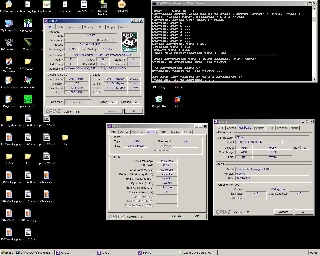The width and height of the screenshot is (320, 256).
Task: Click the BIOS Date 04/21/2009 field
Action: (272, 178)
